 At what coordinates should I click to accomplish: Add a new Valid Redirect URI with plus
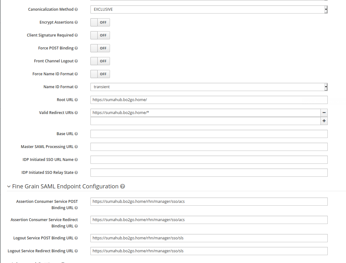324,121
